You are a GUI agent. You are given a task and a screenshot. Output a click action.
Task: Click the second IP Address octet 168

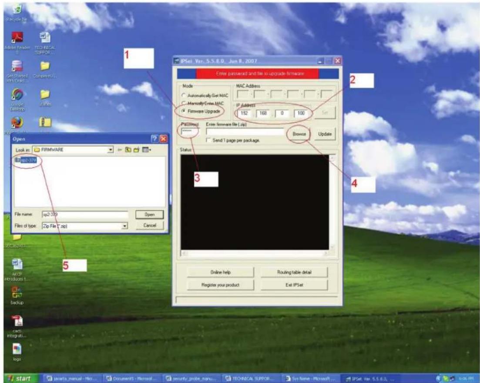(x=263, y=113)
